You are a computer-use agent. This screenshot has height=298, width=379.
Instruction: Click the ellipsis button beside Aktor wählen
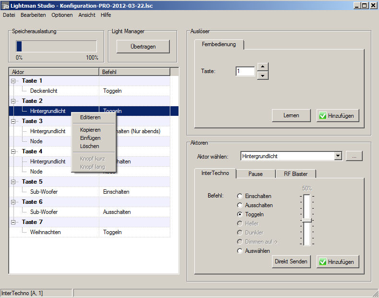pos(354,156)
